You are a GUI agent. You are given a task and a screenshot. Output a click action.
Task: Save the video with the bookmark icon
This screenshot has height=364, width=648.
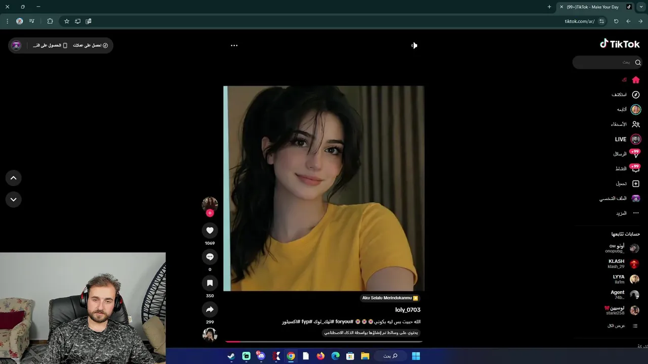tap(210, 283)
